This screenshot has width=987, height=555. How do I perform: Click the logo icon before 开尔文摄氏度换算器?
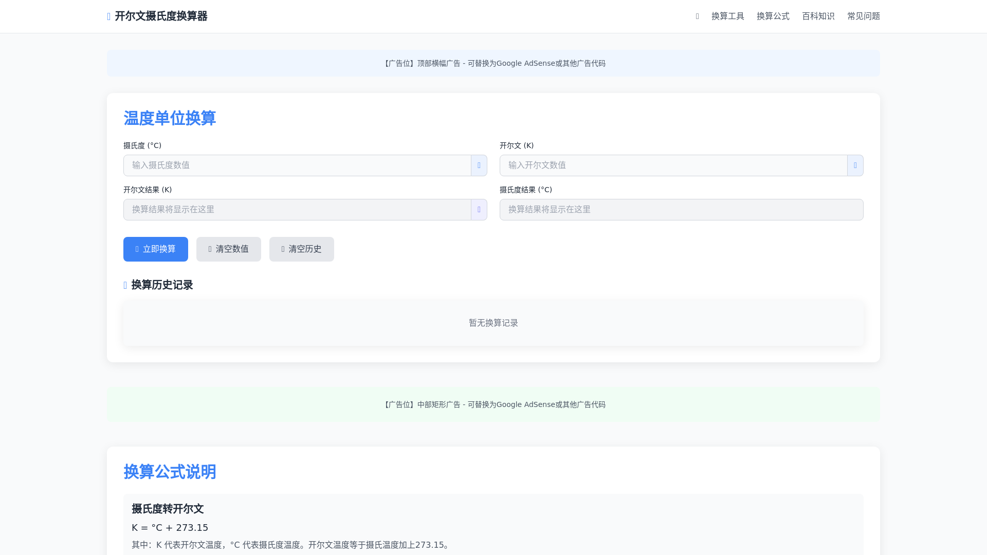[109, 16]
